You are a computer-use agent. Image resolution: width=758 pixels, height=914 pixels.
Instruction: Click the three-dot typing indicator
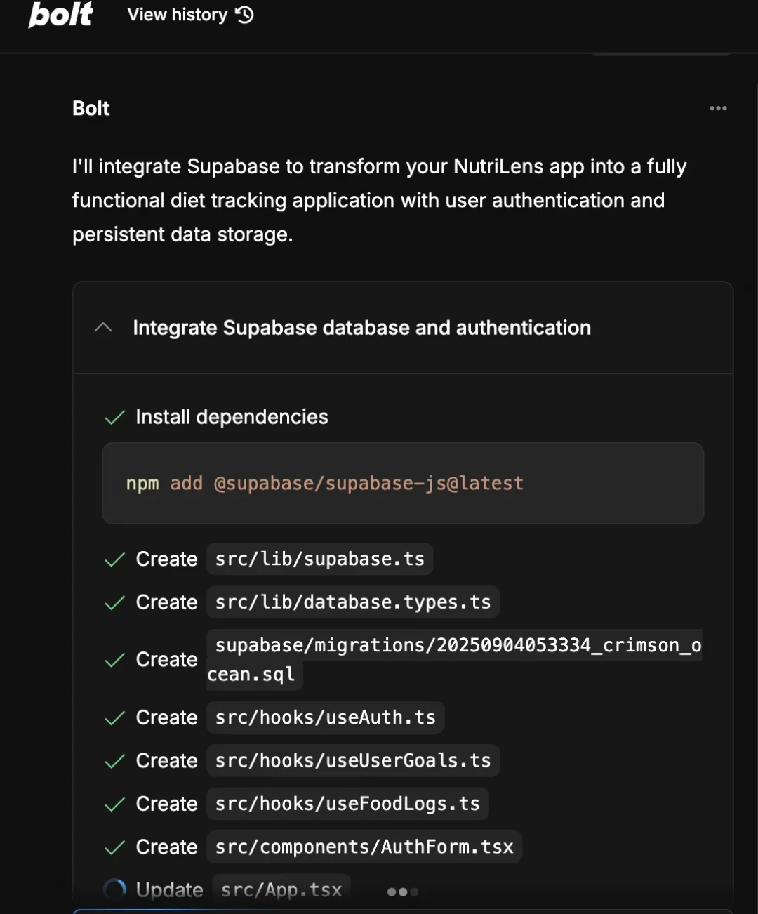pyautogui.click(x=403, y=892)
